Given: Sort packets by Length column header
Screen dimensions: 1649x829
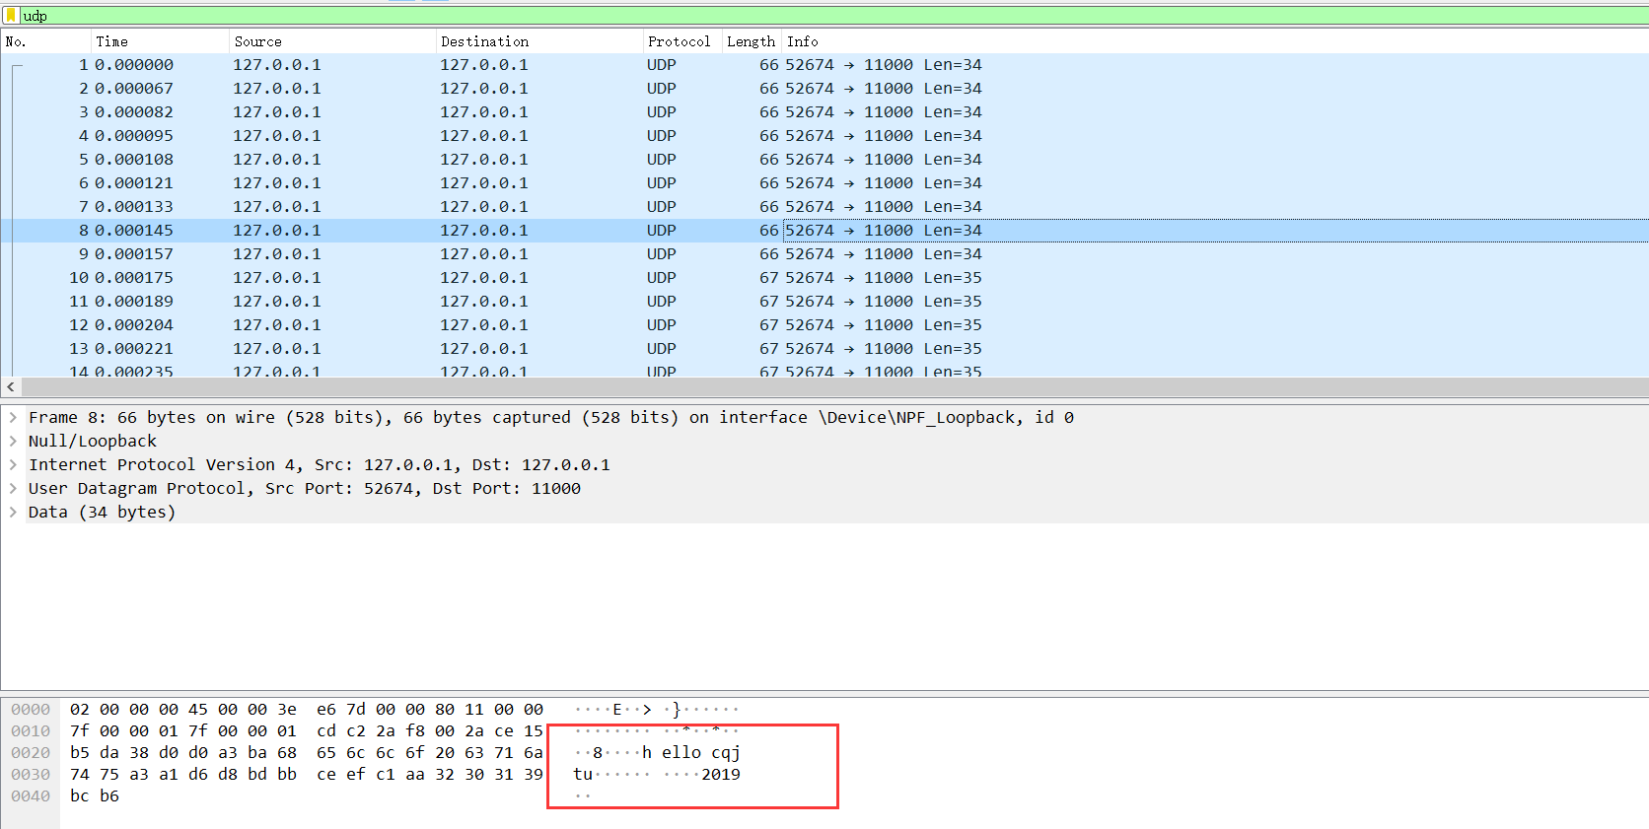Looking at the screenshot, I should pyautogui.click(x=752, y=41).
